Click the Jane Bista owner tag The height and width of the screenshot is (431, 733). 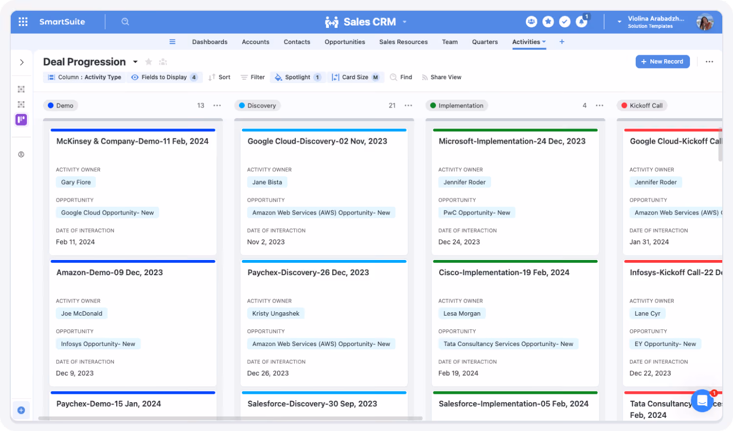267,182
